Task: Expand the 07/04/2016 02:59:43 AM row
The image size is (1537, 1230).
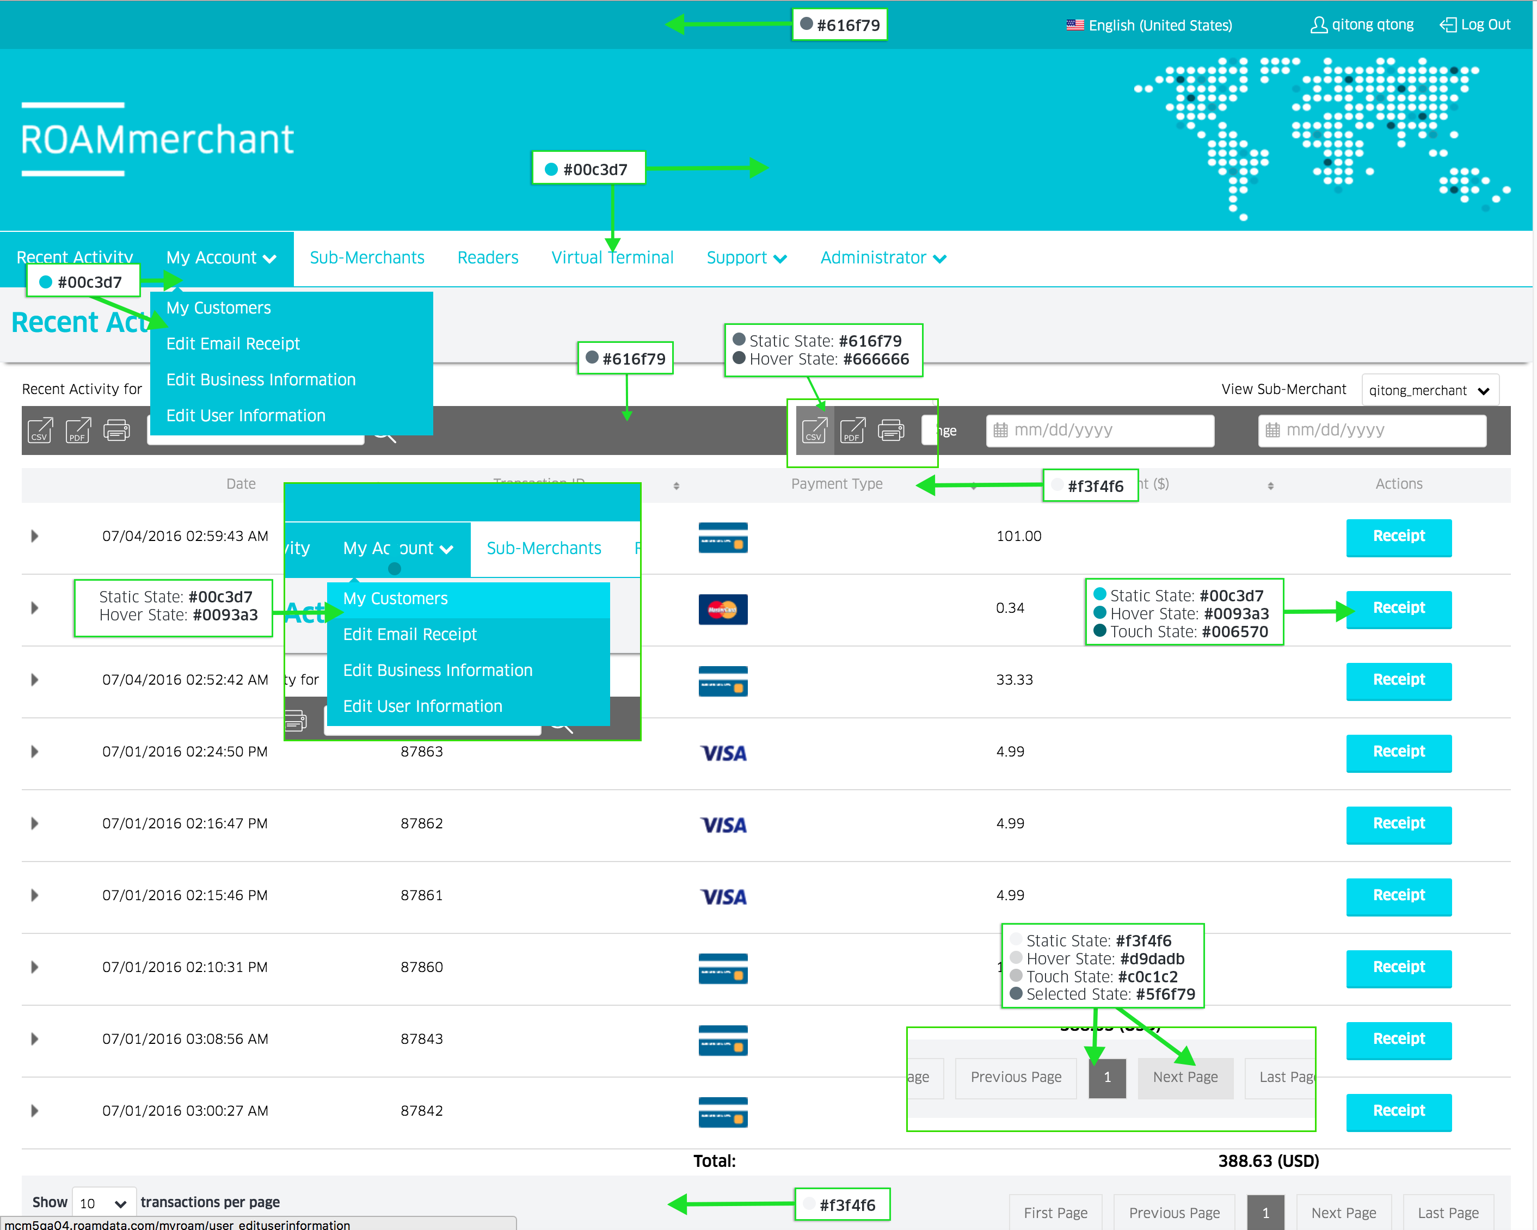Action: [34, 536]
